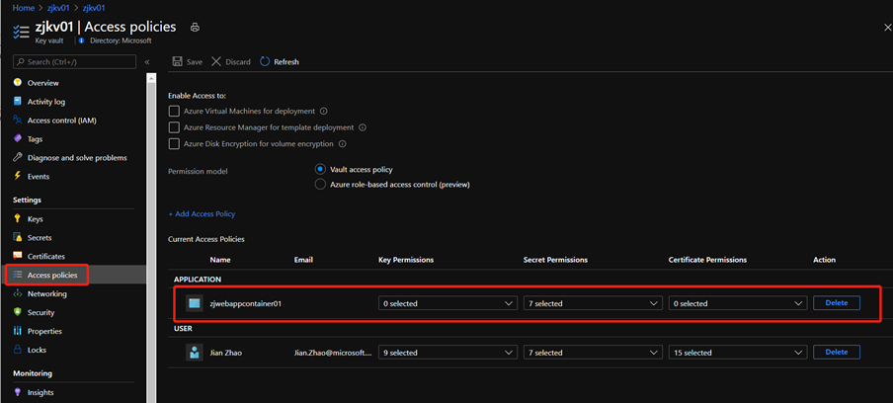Image resolution: width=893 pixels, height=403 pixels.
Task: Delete the zjwebappcontainer01 access policy
Action: pyautogui.click(x=836, y=303)
